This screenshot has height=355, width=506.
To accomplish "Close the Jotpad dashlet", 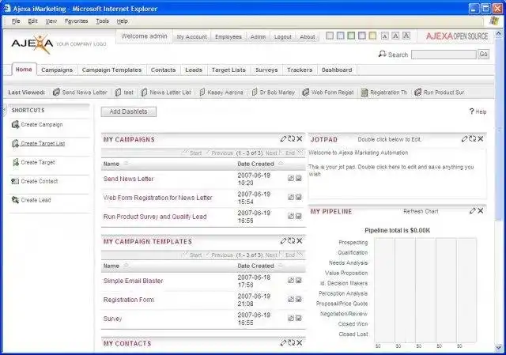I will tap(481, 139).
